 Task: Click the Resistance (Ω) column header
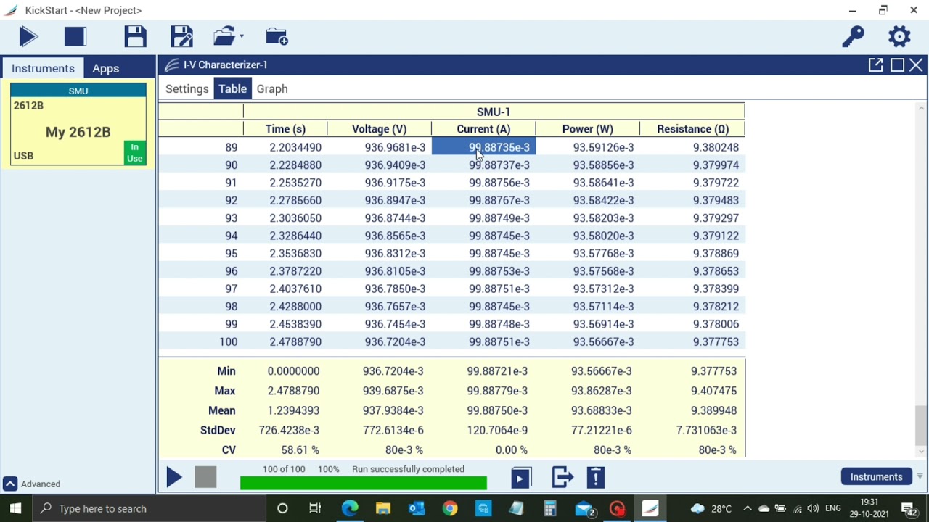tap(692, 129)
